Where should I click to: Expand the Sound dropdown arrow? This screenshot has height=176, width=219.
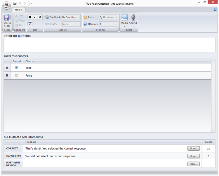pyautogui.click(x=133, y=26)
